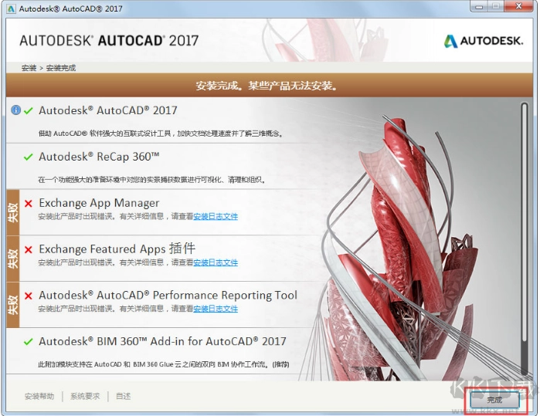This screenshot has height=416, width=540.
Task: Select the Autodesk ReCap 360 product title
Action: click(99, 157)
